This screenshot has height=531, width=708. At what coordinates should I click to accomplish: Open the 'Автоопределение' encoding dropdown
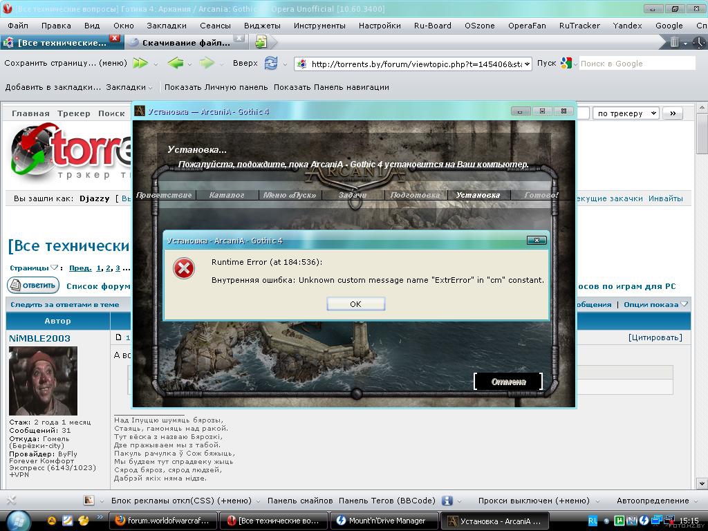click(x=696, y=501)
